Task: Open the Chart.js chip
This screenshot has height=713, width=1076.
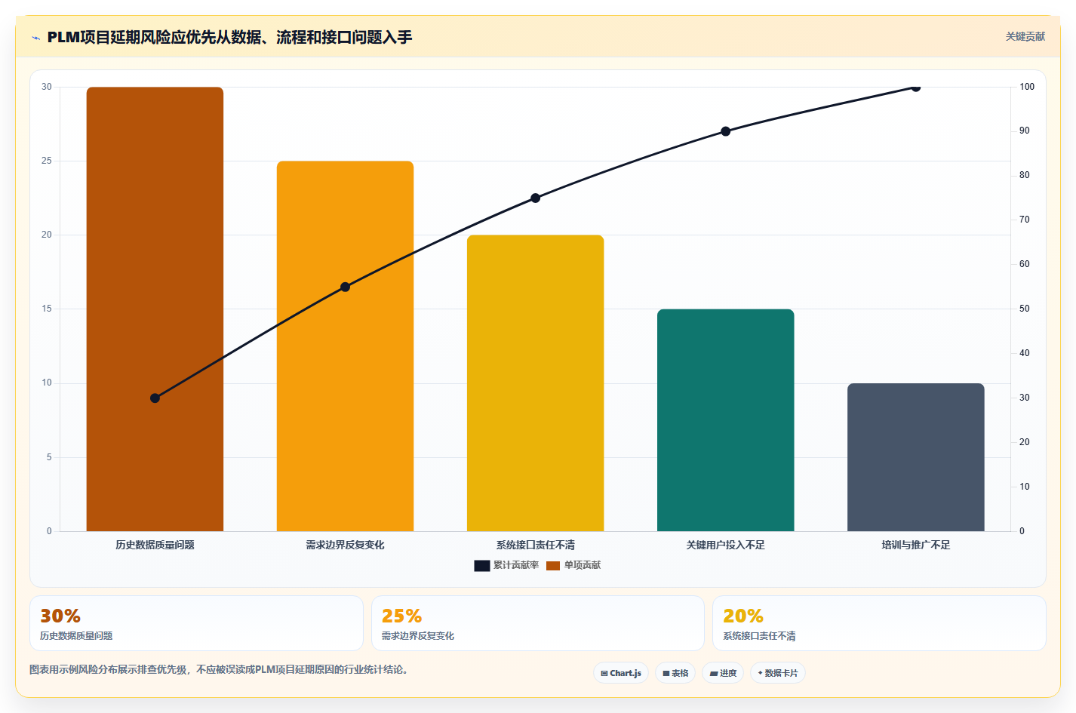Action: pos(621,673)
